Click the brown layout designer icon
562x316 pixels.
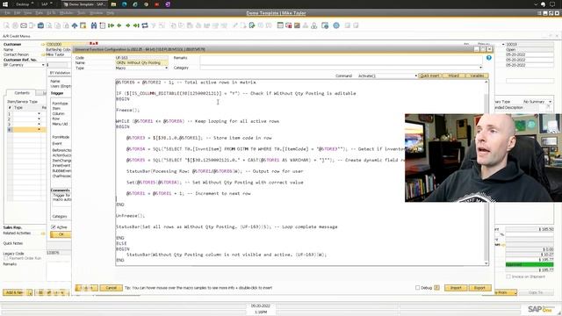(297, 25)
